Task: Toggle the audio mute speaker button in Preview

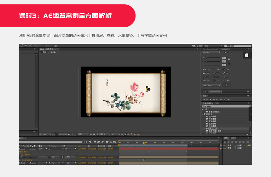Action: tap(221, 100)
